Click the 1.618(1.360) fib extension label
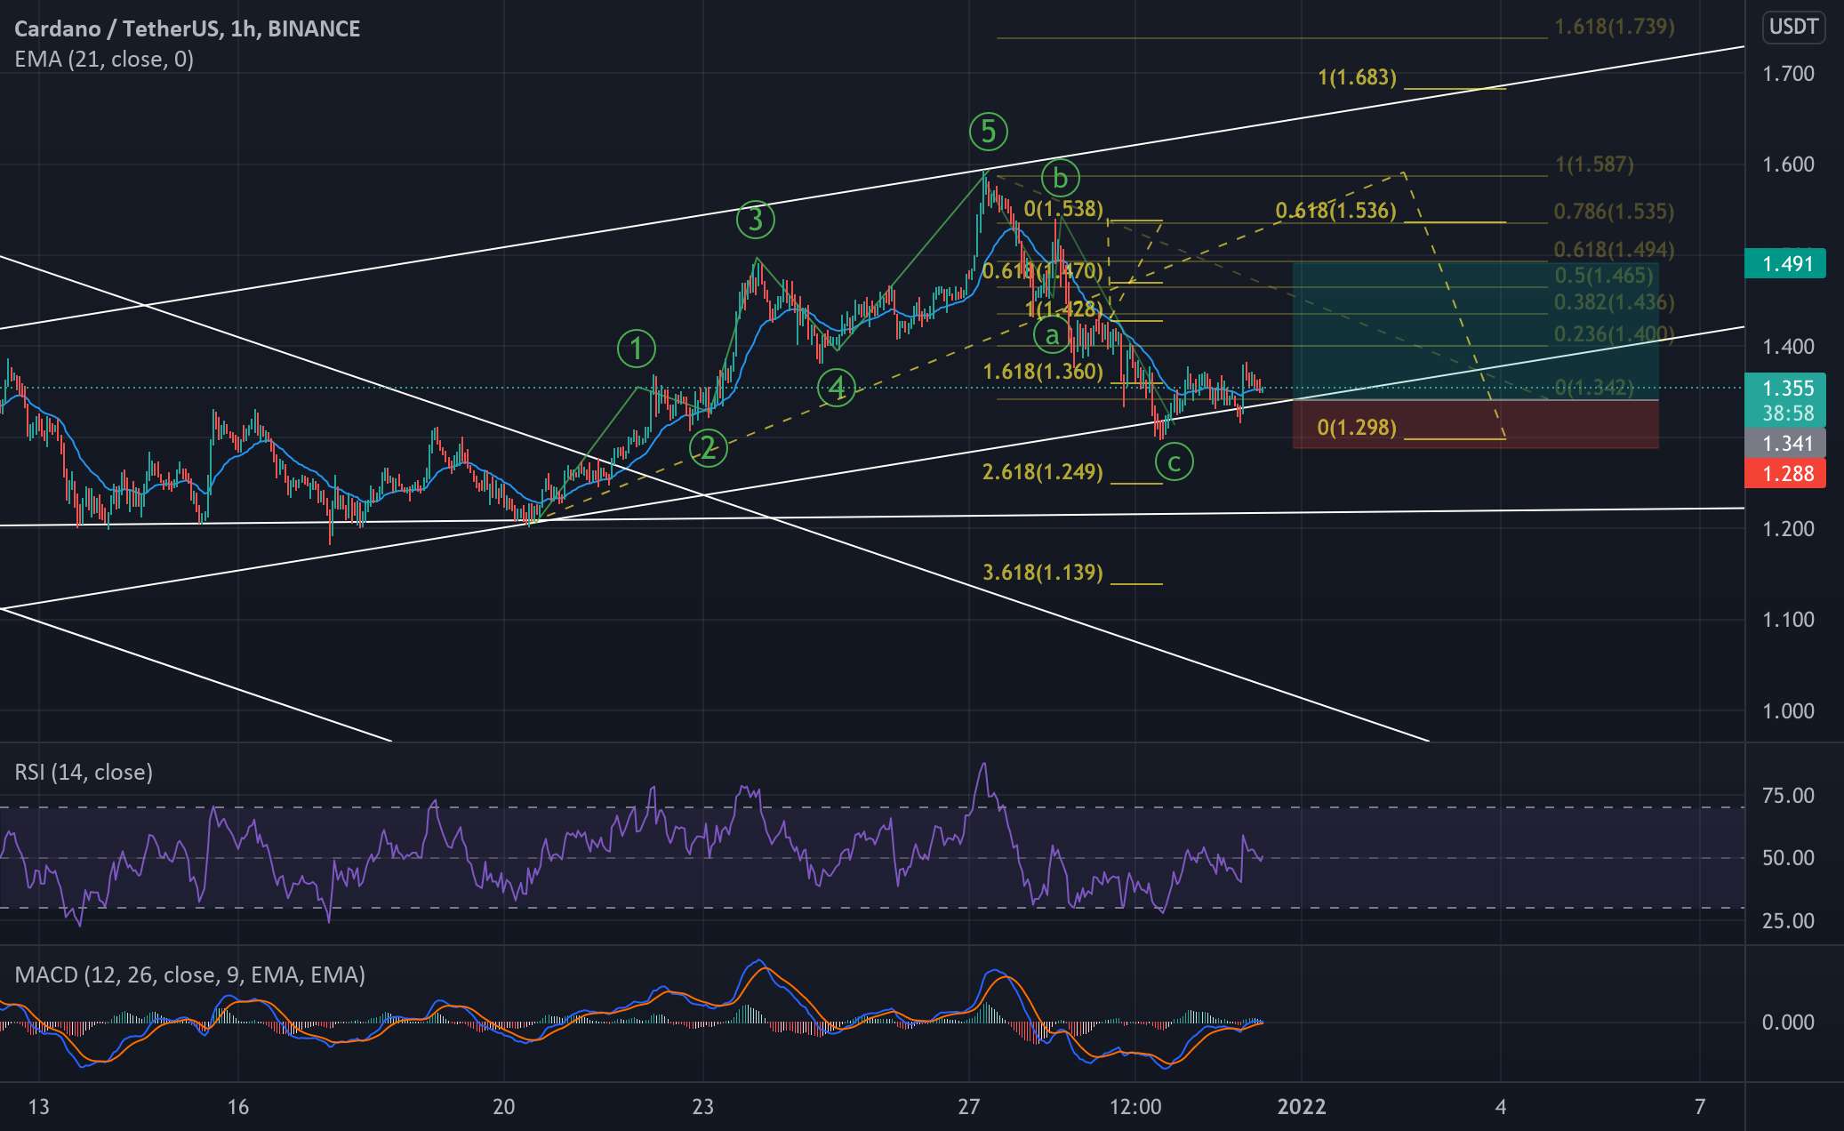The image size is (1844, 1131). click(x=1043, y=372)
